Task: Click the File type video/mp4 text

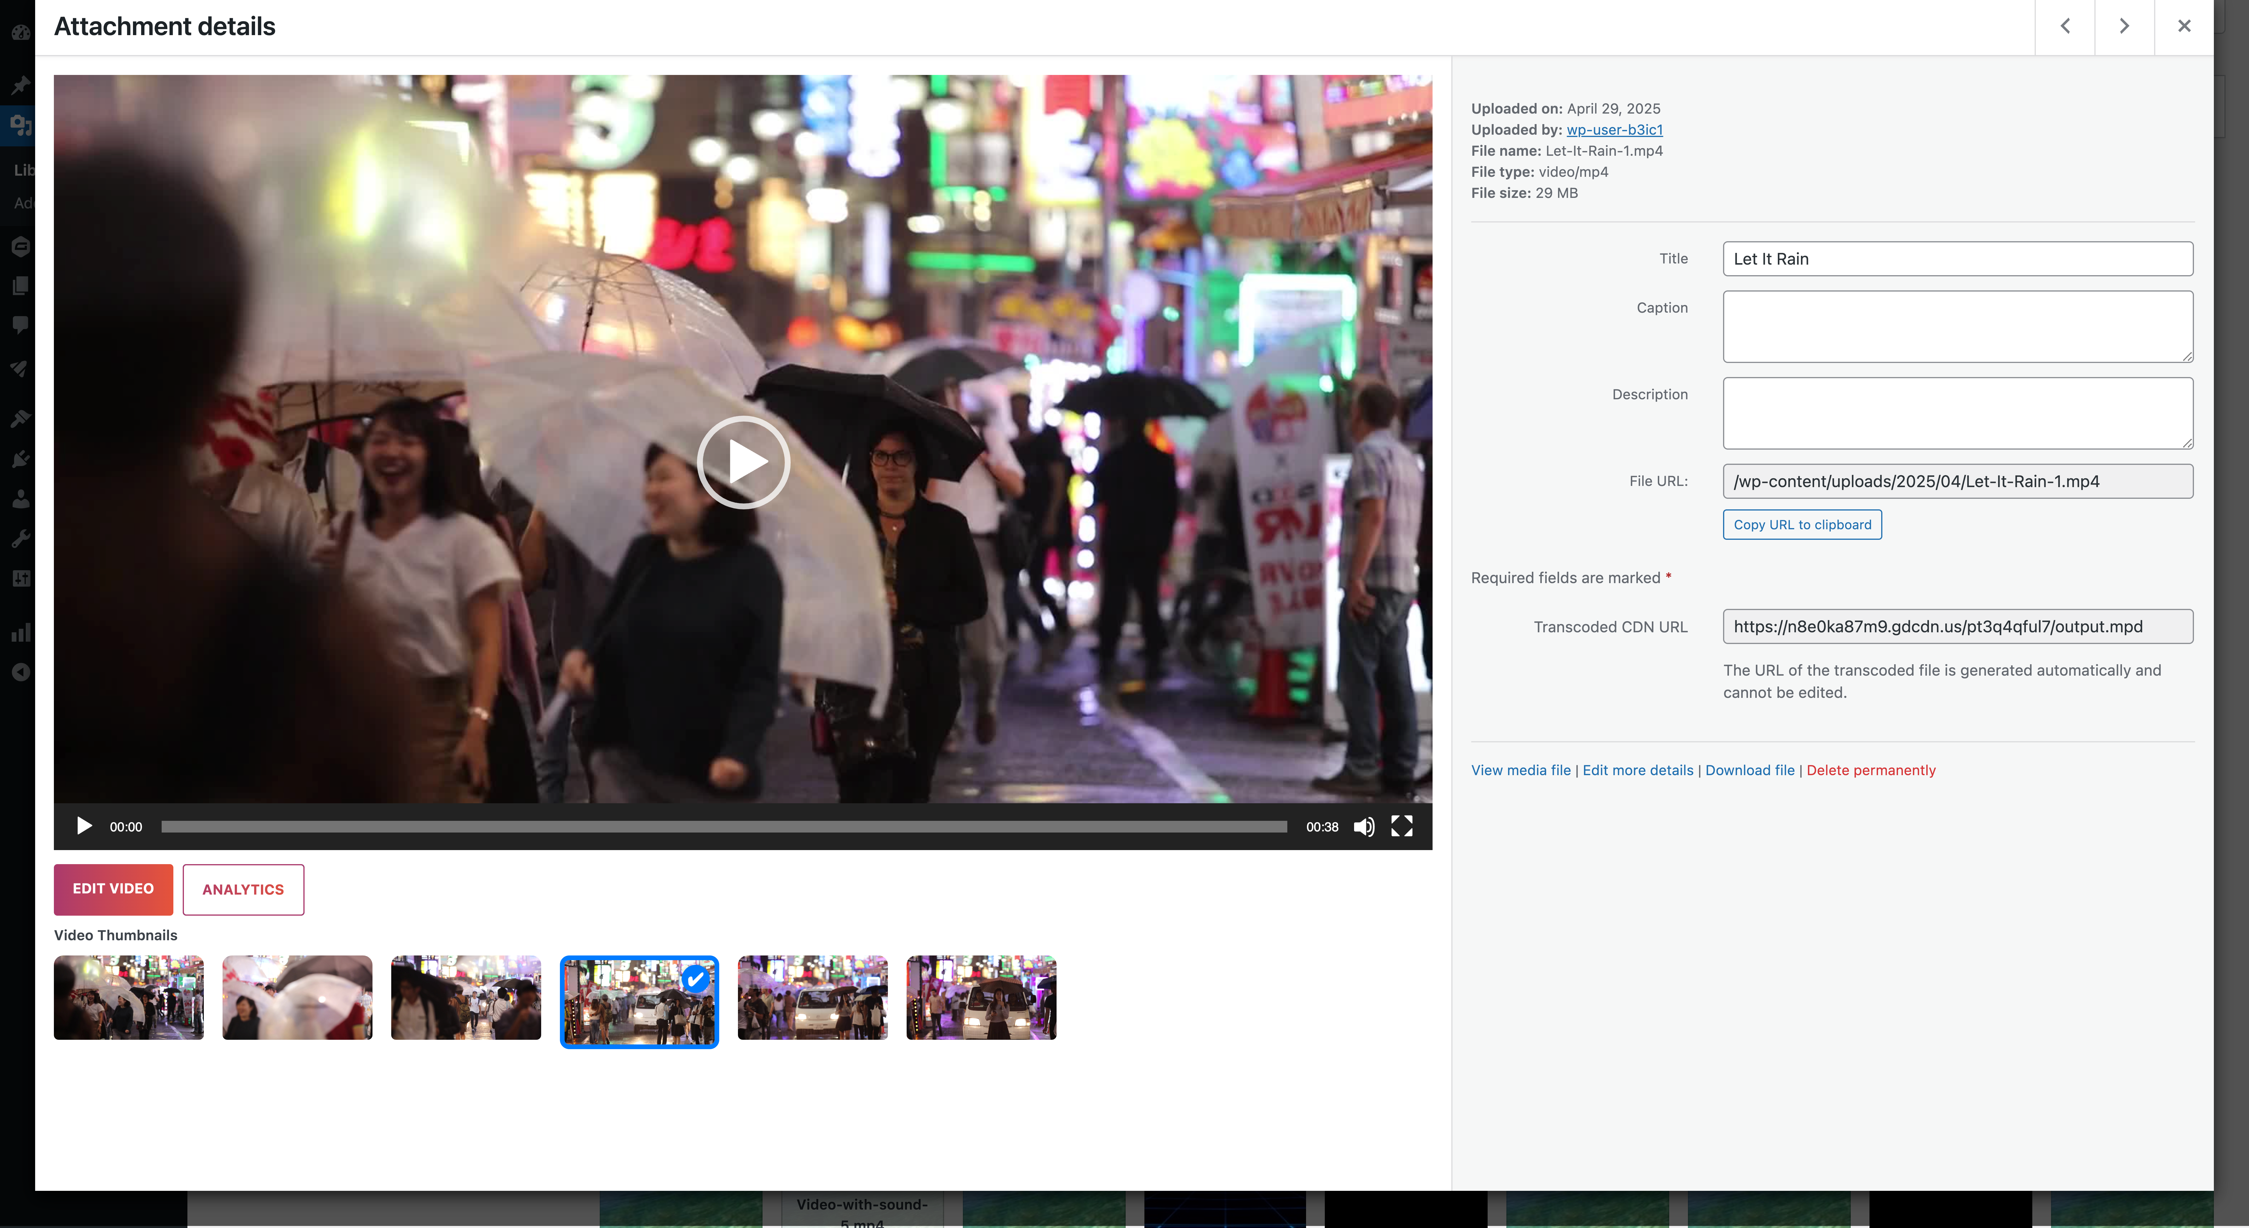Action: pos(1539,172)
